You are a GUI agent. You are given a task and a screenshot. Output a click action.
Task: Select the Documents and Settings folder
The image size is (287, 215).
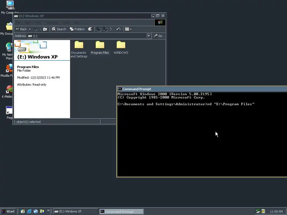(x=79, y=49)
